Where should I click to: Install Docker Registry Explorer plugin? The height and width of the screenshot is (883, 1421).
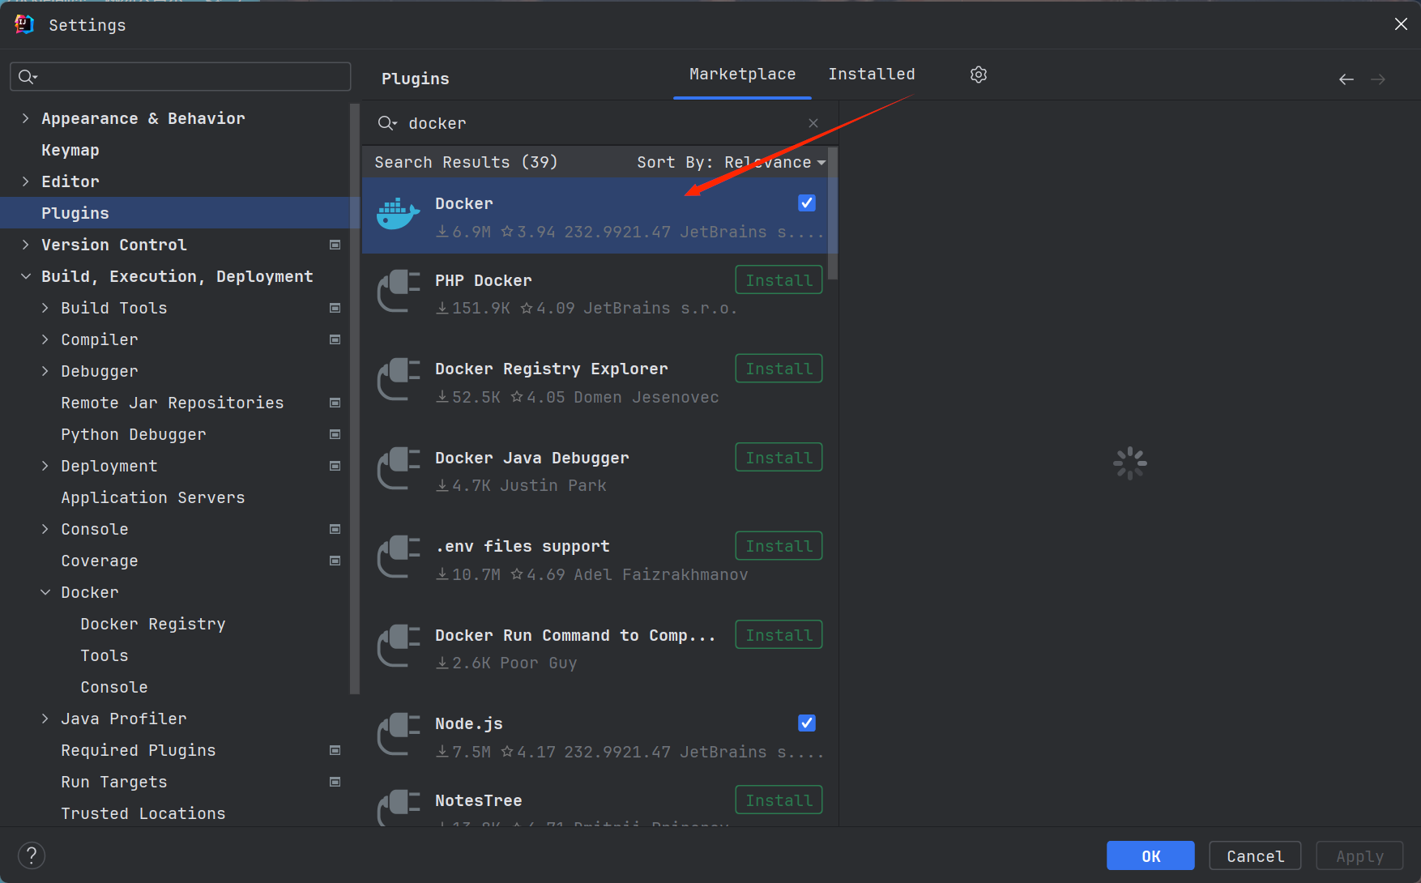coord(779,369)
